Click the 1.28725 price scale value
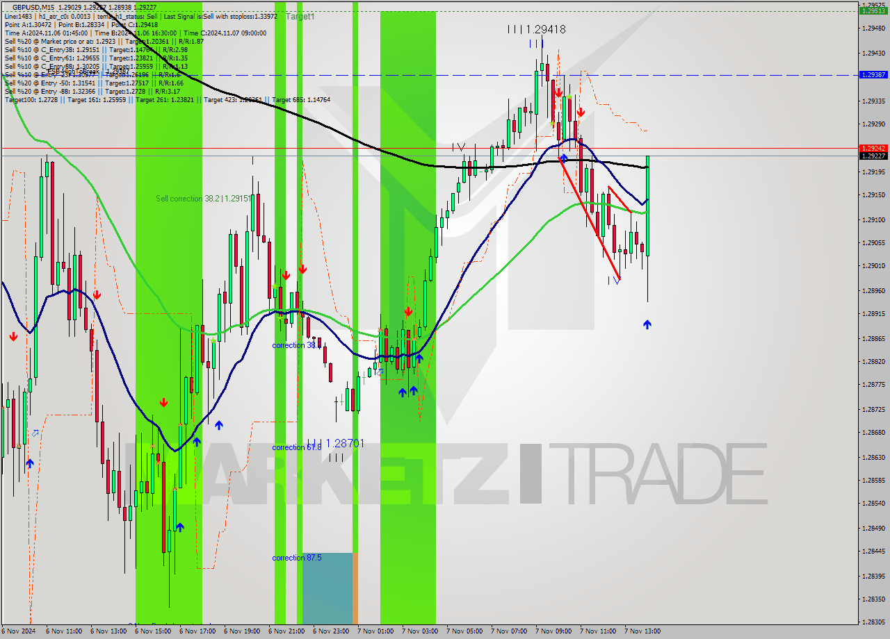Viewport: 890px width, 639px height. point(873,410)
